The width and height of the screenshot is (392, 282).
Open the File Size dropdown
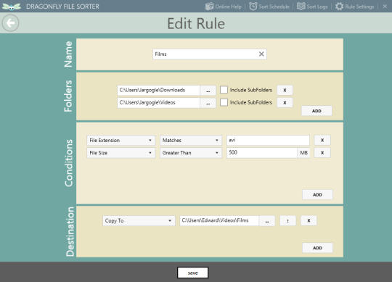121,153
